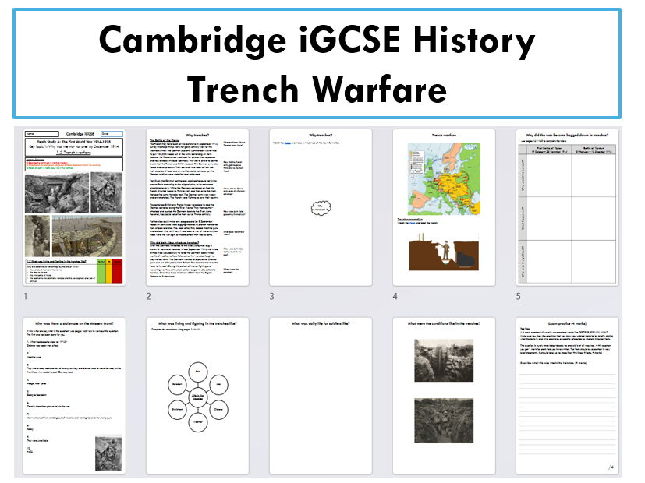Open page 5 bogged down table thumbnail
The image size is (645, 483).
(x=567, y=207)
